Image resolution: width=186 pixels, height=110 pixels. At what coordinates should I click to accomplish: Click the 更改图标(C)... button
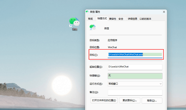[130, 101]
